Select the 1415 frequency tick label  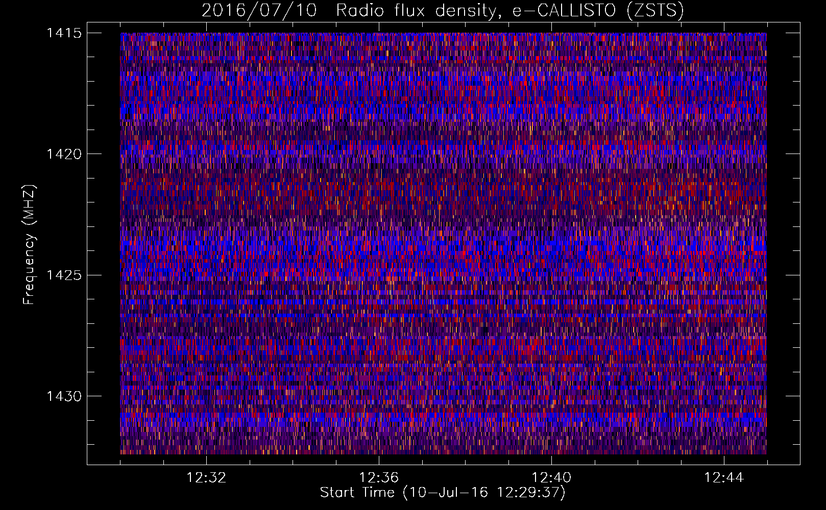point(64,33)
